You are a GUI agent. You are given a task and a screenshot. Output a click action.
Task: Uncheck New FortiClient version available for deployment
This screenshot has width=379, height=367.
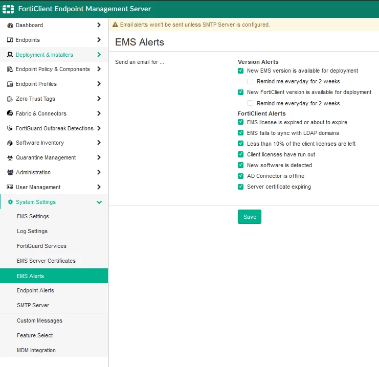point(240,92)
